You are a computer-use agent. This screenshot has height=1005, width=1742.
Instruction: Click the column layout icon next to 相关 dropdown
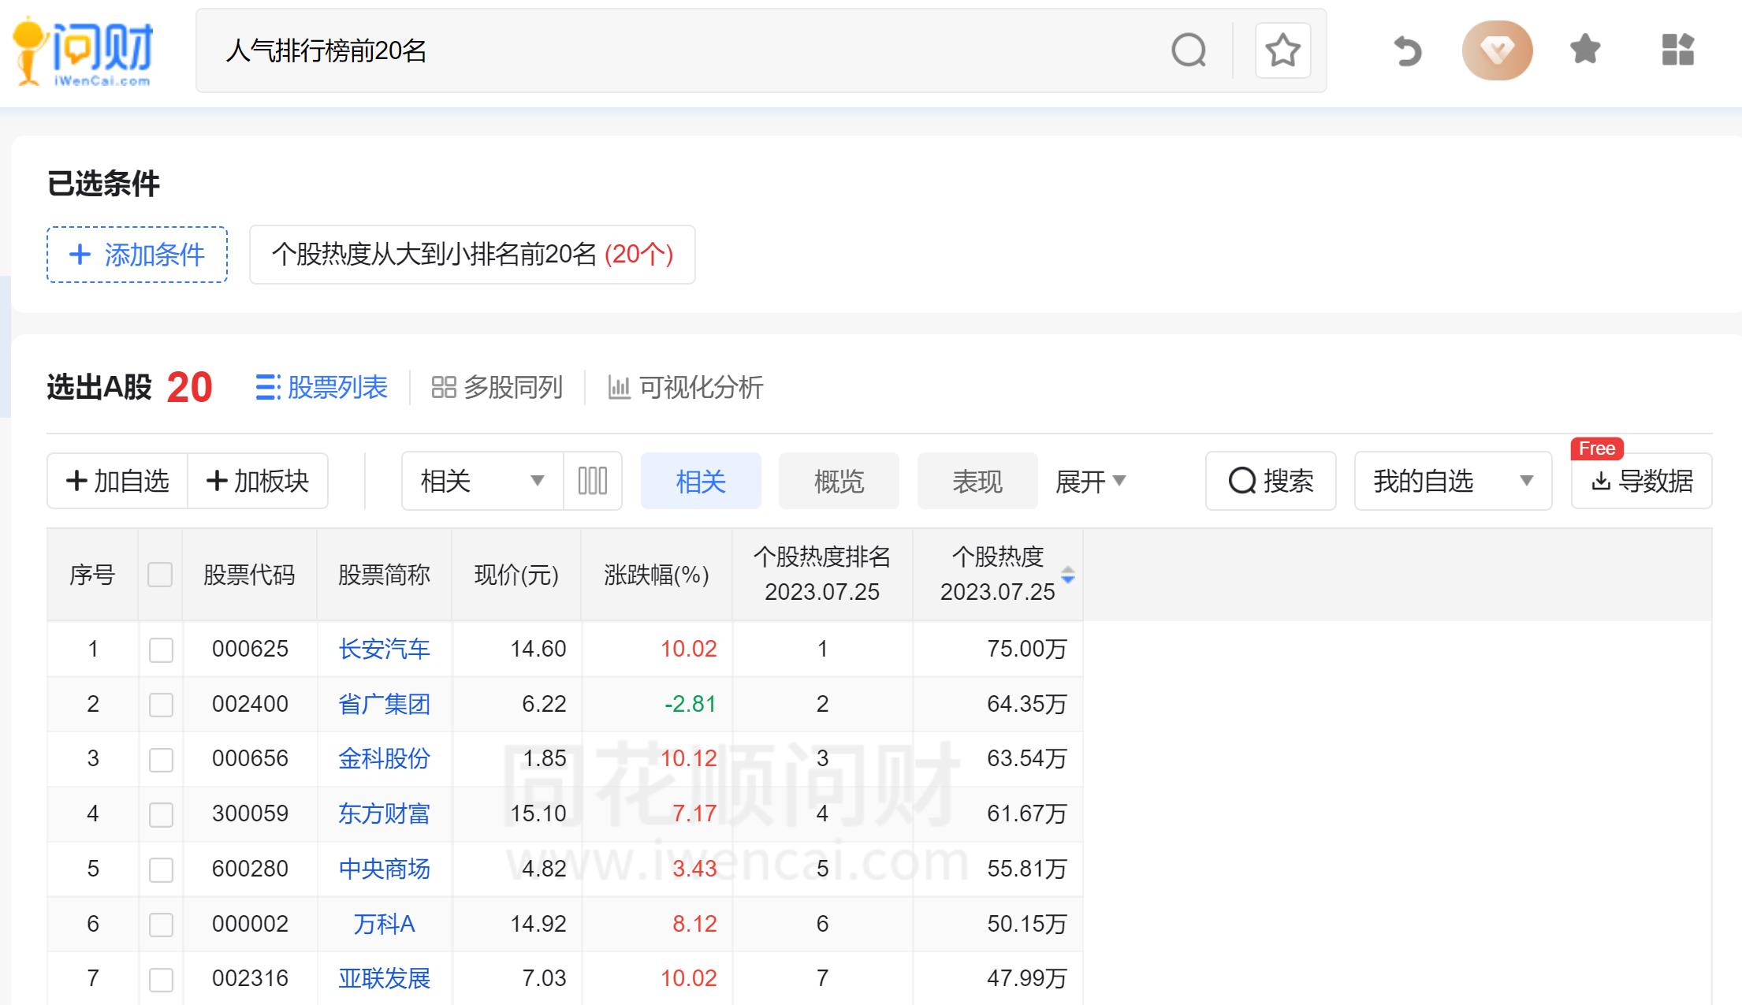[593, 480]
